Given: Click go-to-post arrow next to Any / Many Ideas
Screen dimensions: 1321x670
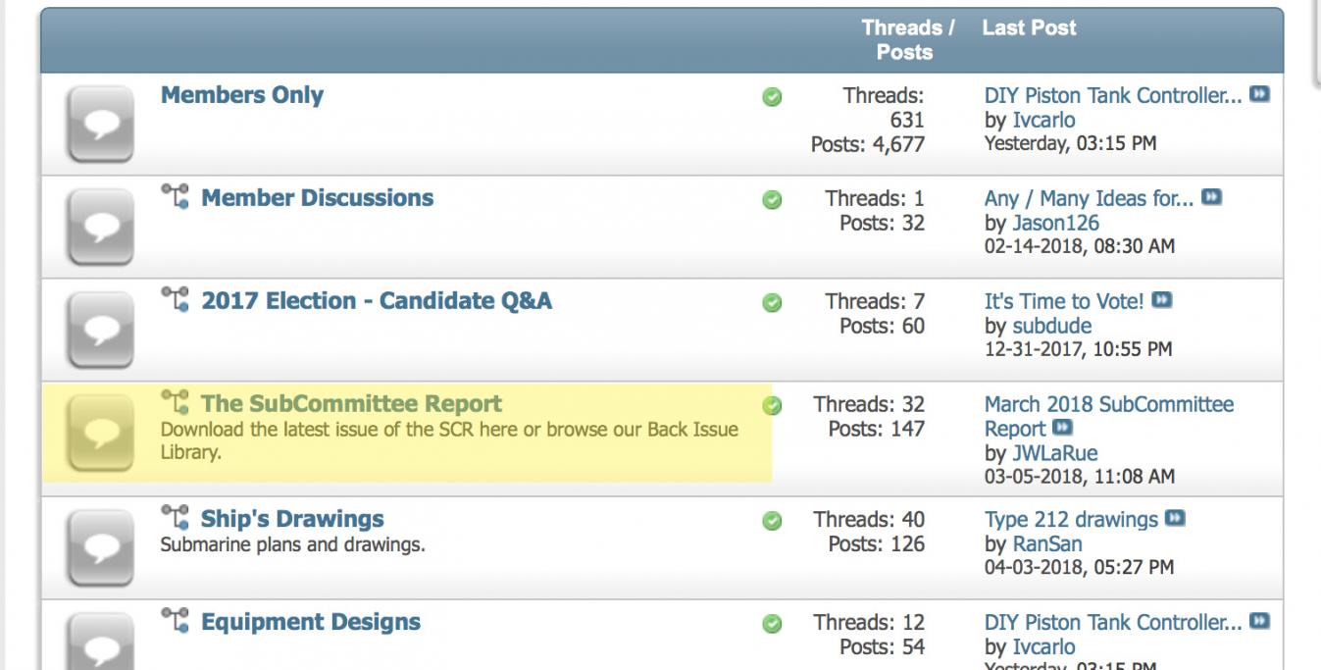Looking at the screenshot, I should [1212, 198].
